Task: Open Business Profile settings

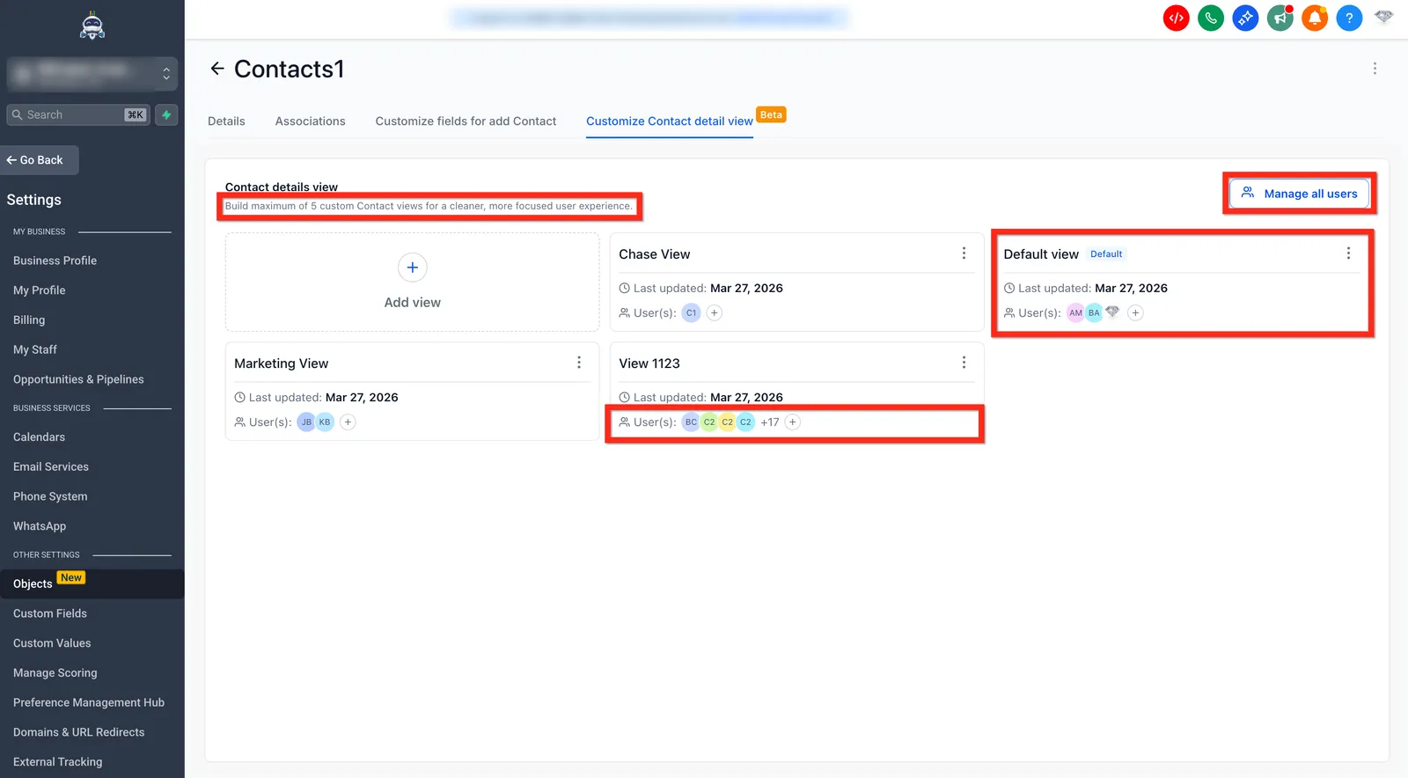Action: pyautogui.click(x=55, y=261)
